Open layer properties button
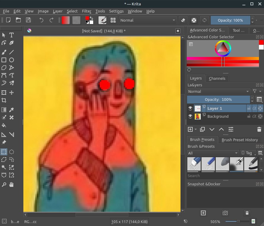 (231, 129)
